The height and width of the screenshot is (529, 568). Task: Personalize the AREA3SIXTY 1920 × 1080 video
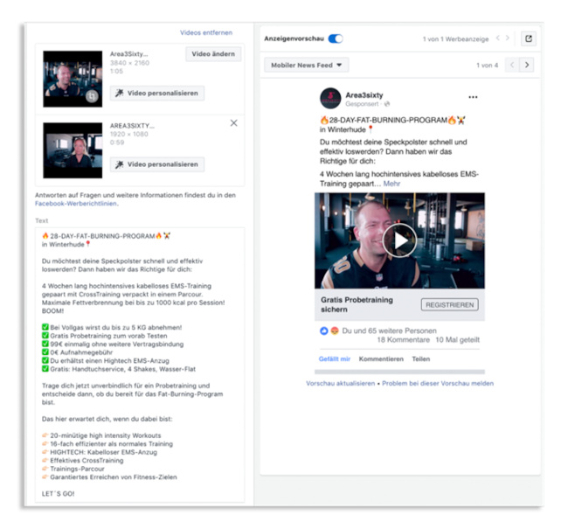(157, 164)
